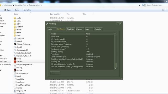Click the Value column header in server list
The image size is (168, 94).
tap(100, 34)
